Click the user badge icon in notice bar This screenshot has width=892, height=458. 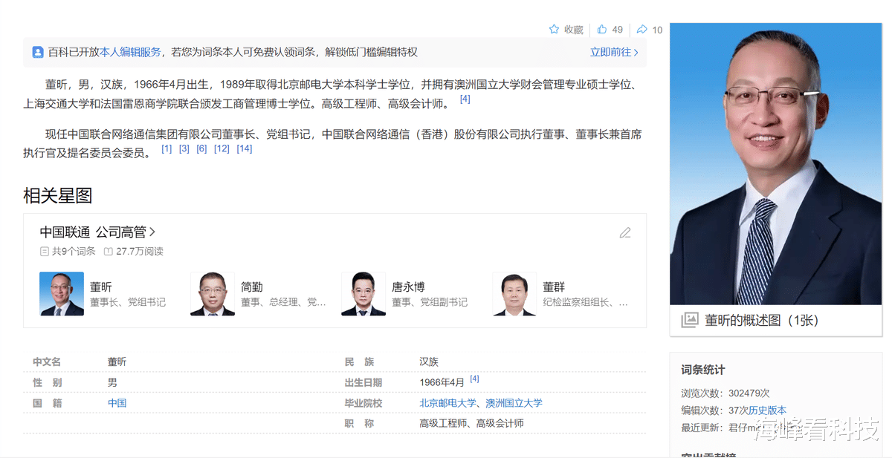[x=38, y=52]
